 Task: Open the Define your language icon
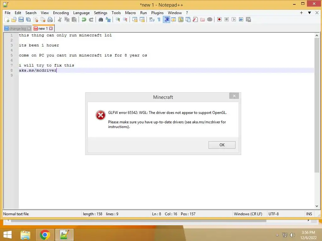coord(174,19)
